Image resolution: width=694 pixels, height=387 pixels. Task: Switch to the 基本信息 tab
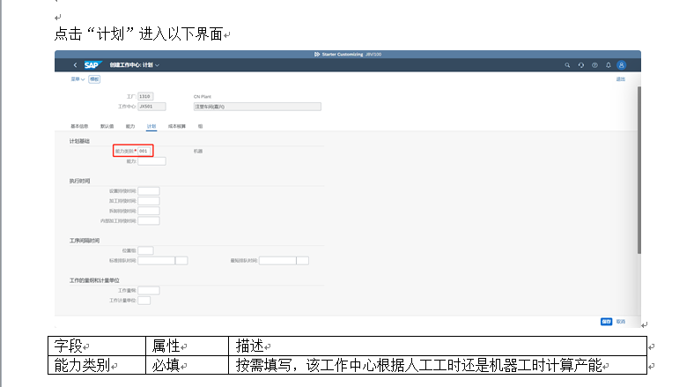tap(79, 126)
